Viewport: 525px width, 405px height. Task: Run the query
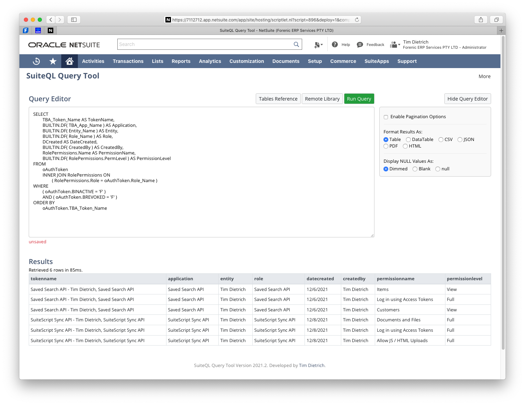359,99
